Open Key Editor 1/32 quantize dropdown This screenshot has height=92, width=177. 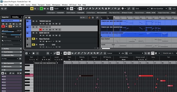(136, 53)
